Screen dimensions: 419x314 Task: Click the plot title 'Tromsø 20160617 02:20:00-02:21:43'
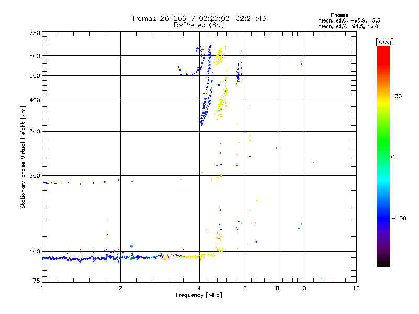pos(199,18)
